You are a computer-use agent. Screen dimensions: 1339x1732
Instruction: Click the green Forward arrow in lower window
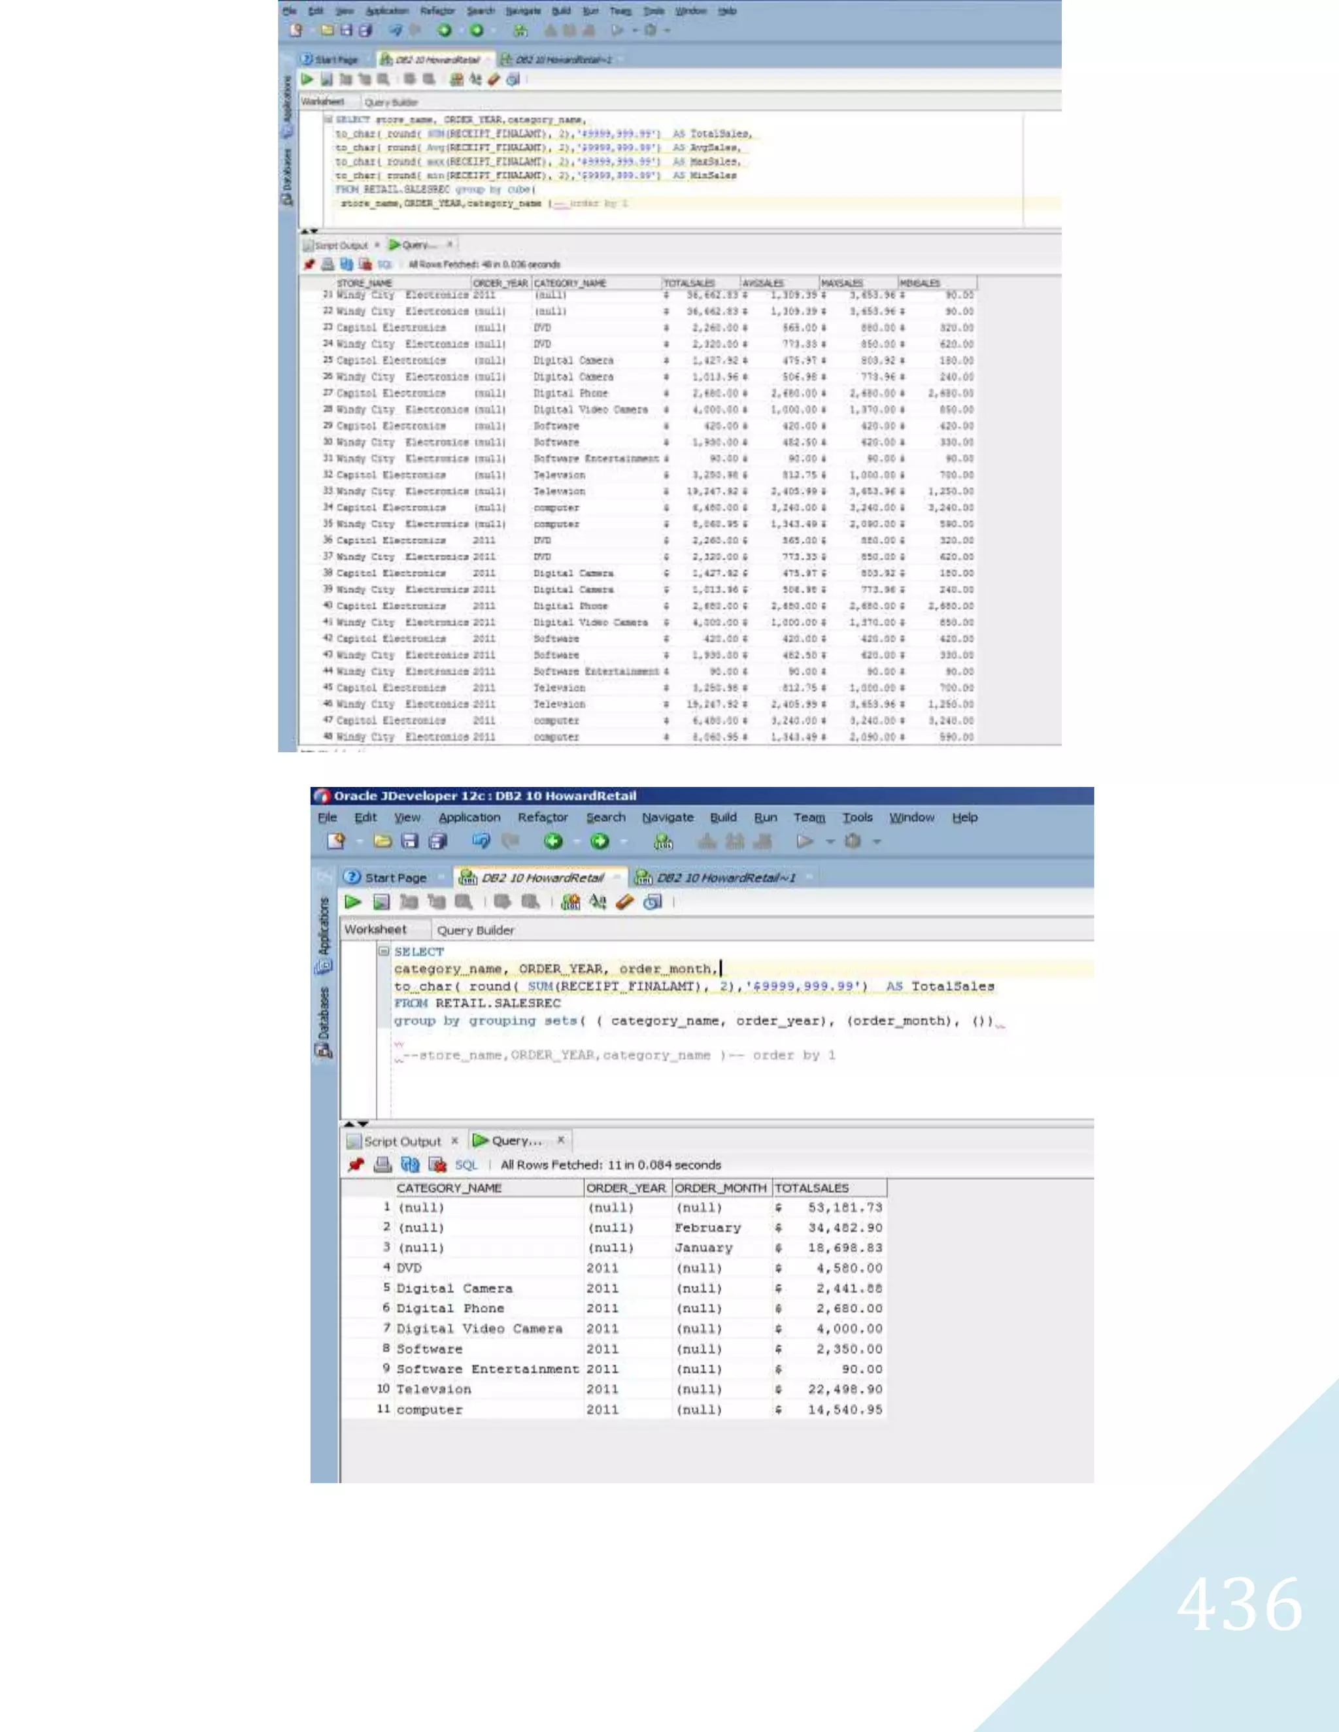coord(600,841)
